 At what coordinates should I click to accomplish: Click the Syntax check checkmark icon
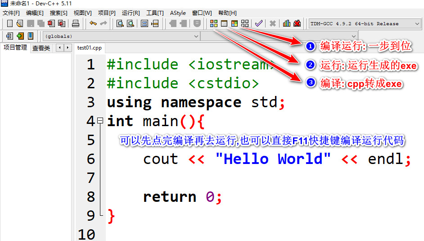pos(258,23)
